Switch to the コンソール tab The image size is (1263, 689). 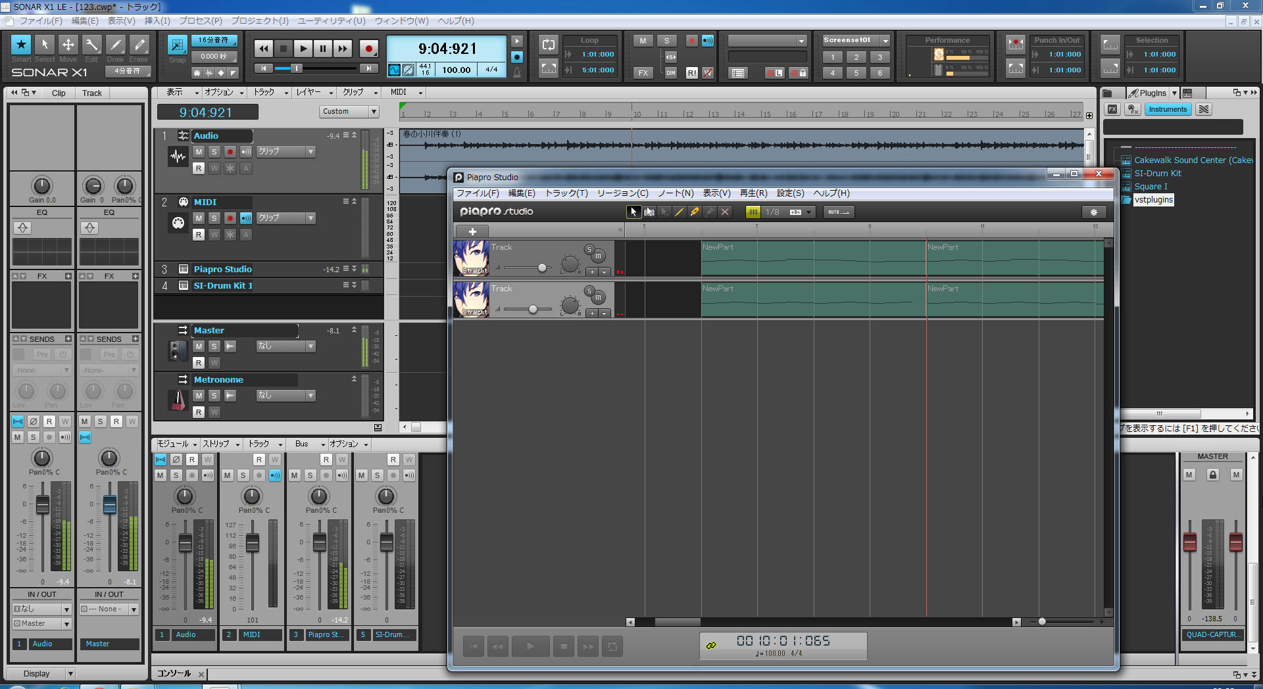pos(174,674)
